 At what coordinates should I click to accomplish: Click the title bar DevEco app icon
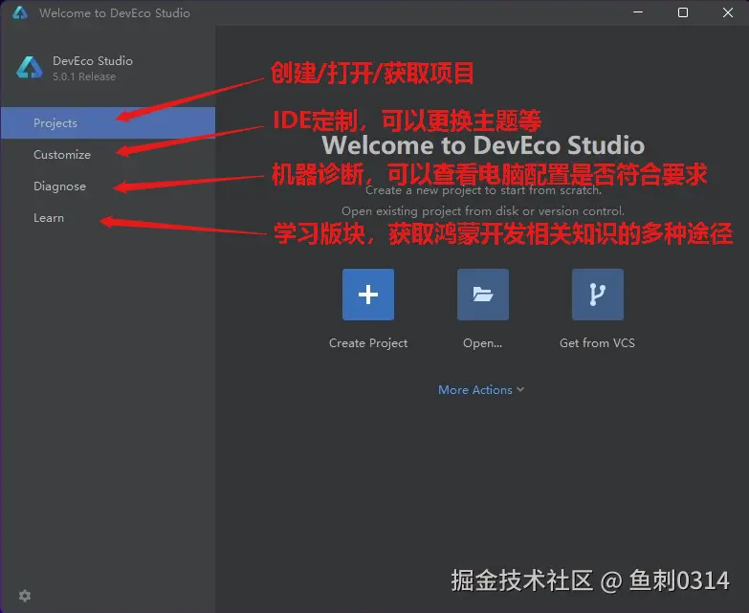pos(20,12)
